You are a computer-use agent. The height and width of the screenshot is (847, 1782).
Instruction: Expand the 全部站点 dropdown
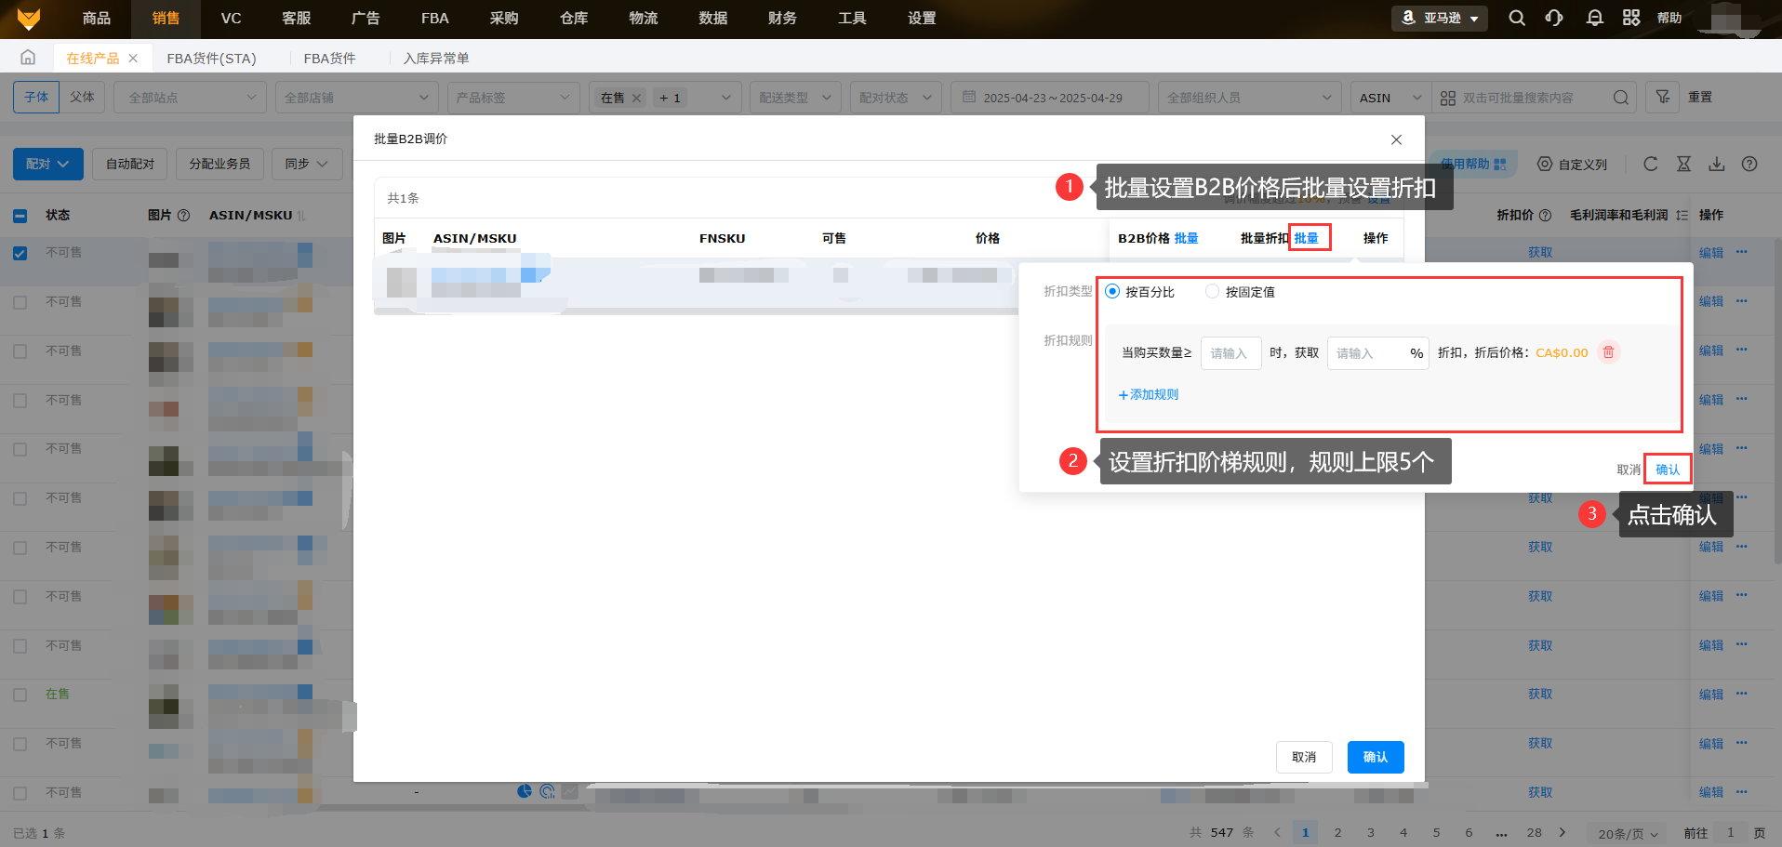click(191, 98)
